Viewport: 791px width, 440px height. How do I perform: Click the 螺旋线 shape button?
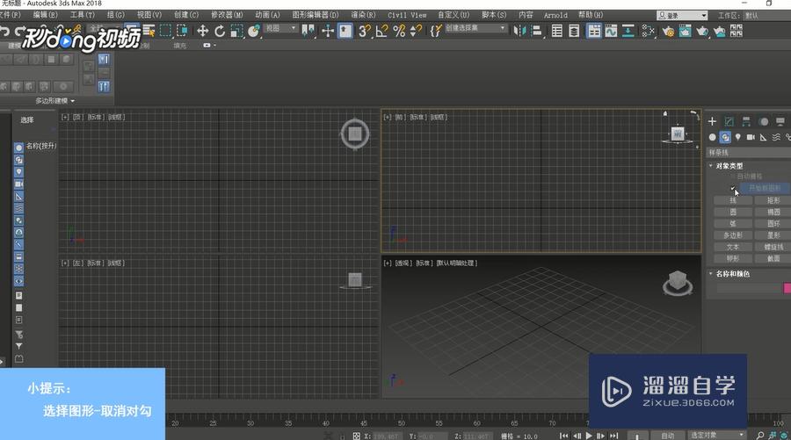[x=773, y=247]
